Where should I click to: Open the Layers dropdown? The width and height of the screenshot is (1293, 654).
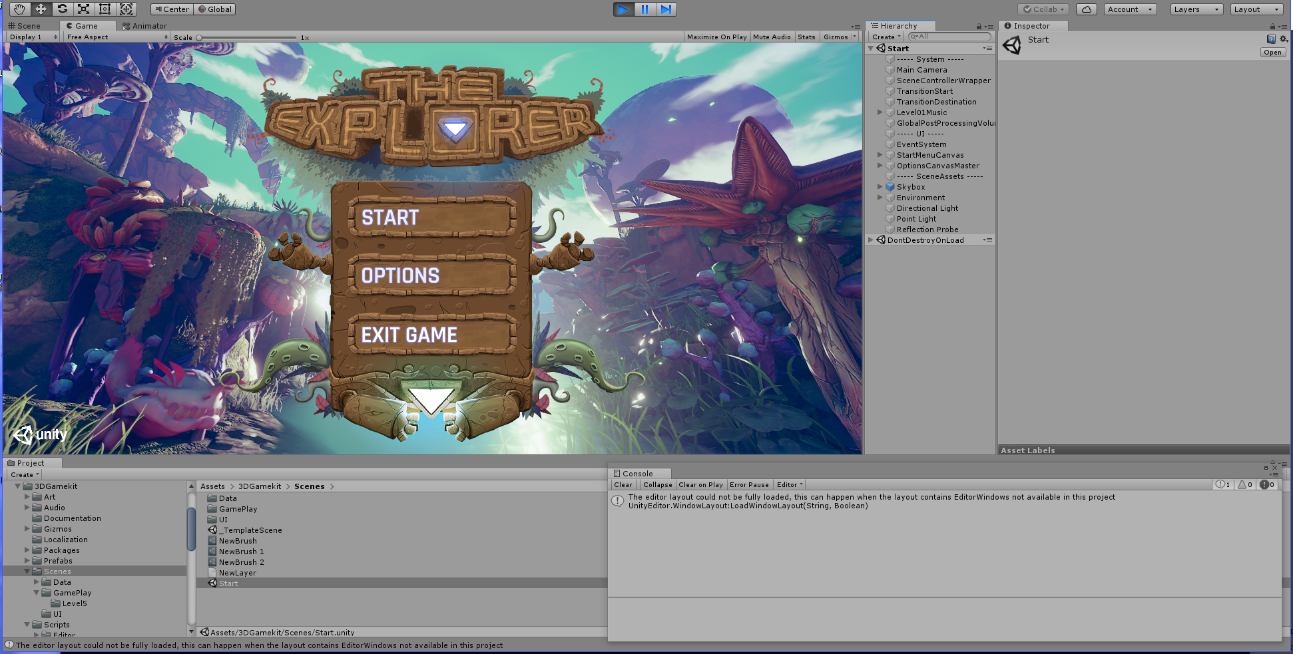click(1196, 9)
